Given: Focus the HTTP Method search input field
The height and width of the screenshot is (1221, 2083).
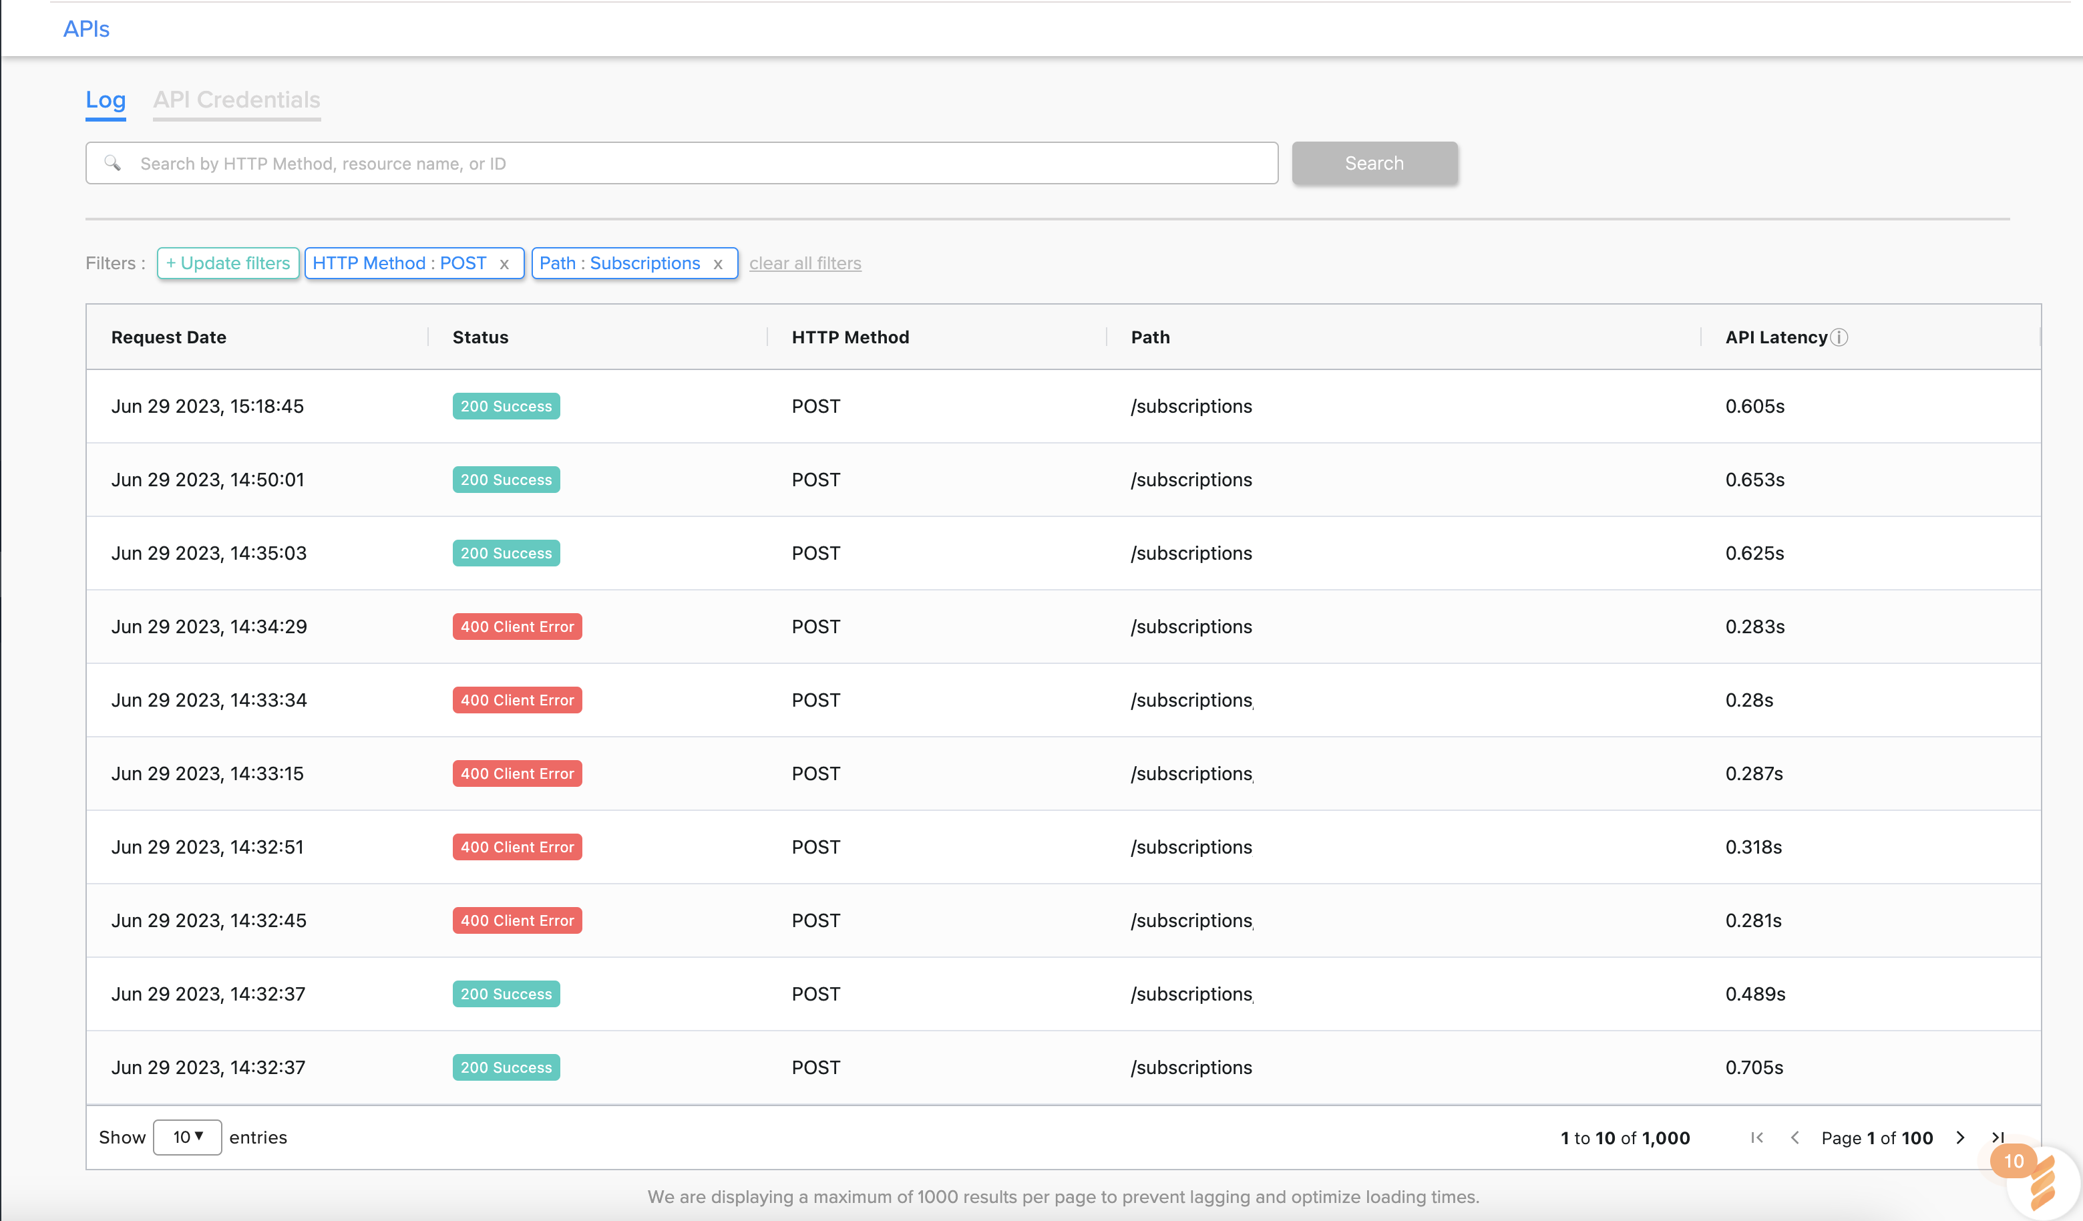Looking at the screenshot, I should coord(703,163).
